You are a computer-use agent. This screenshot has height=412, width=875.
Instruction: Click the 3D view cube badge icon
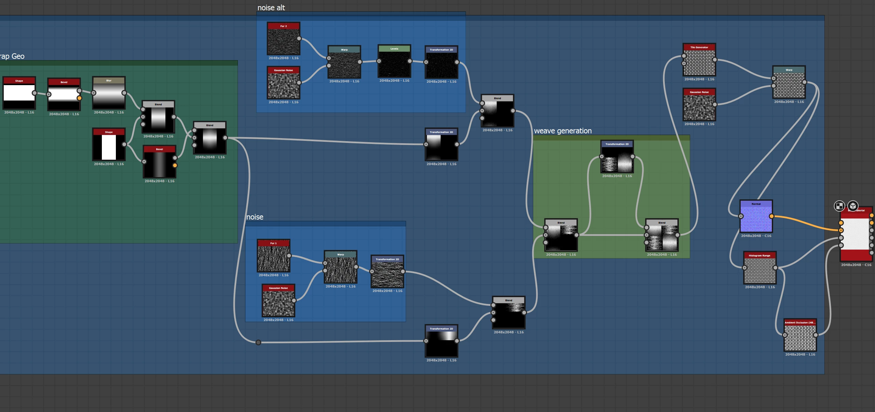coord(853,206)
